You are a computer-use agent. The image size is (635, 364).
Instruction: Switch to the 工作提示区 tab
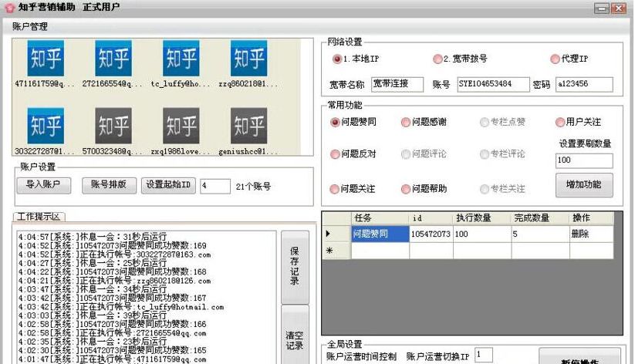click(x=39, y=217)
